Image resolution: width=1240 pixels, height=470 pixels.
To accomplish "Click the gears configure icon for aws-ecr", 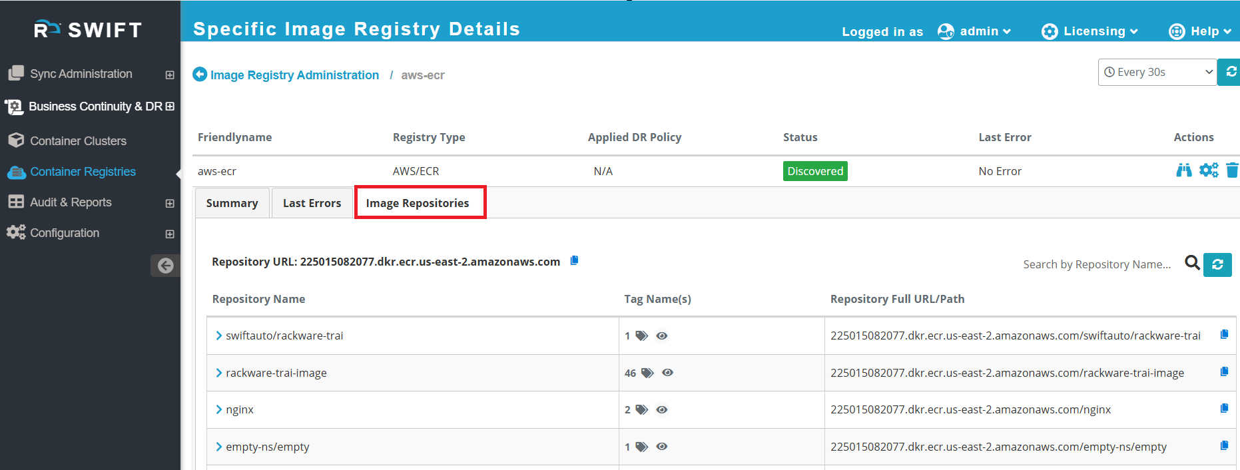I will point(1209,170).
